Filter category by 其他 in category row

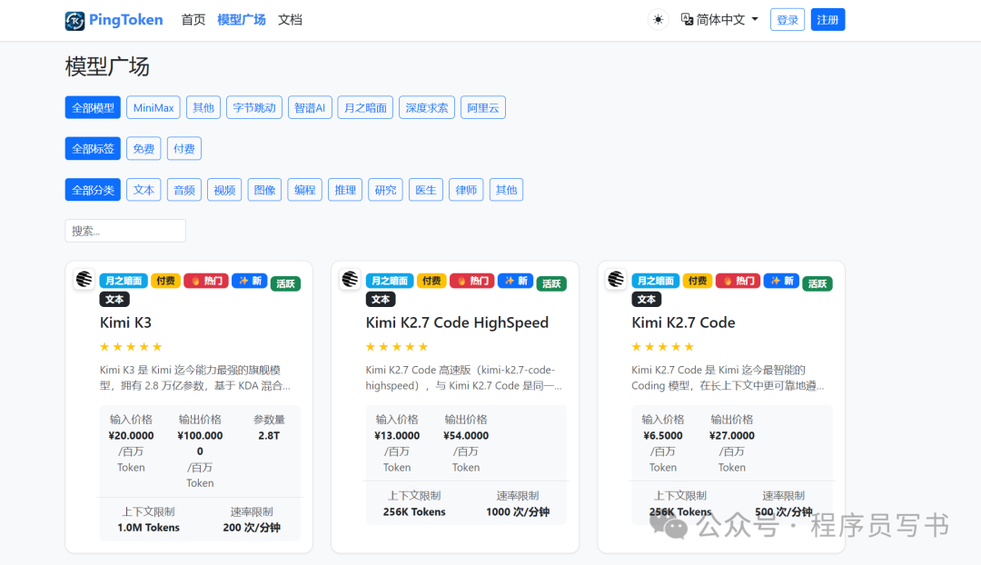[506, 190]
